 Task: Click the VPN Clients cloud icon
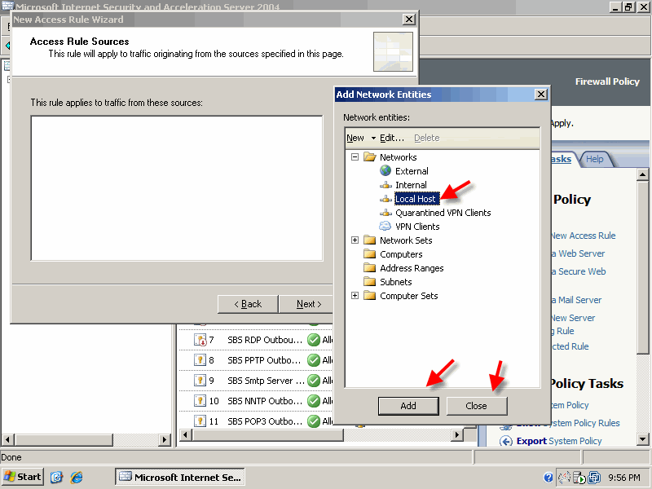coord(385,227)
